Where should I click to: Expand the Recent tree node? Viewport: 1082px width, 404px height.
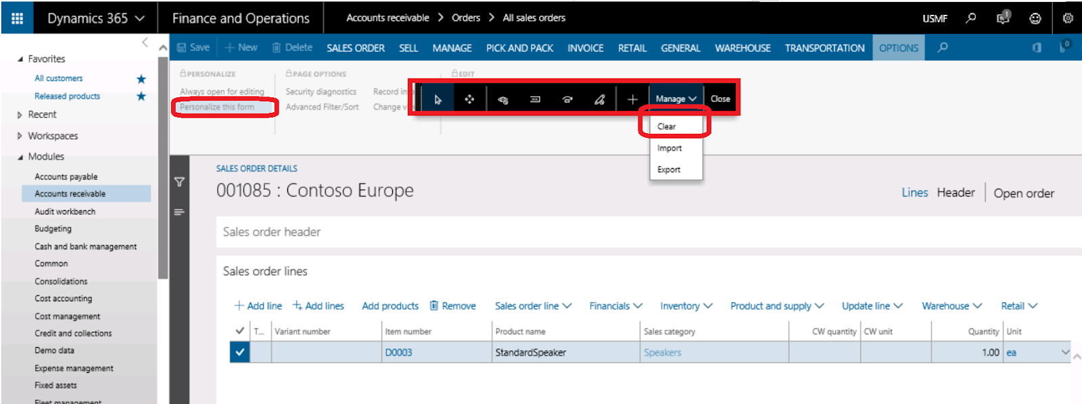20,115
